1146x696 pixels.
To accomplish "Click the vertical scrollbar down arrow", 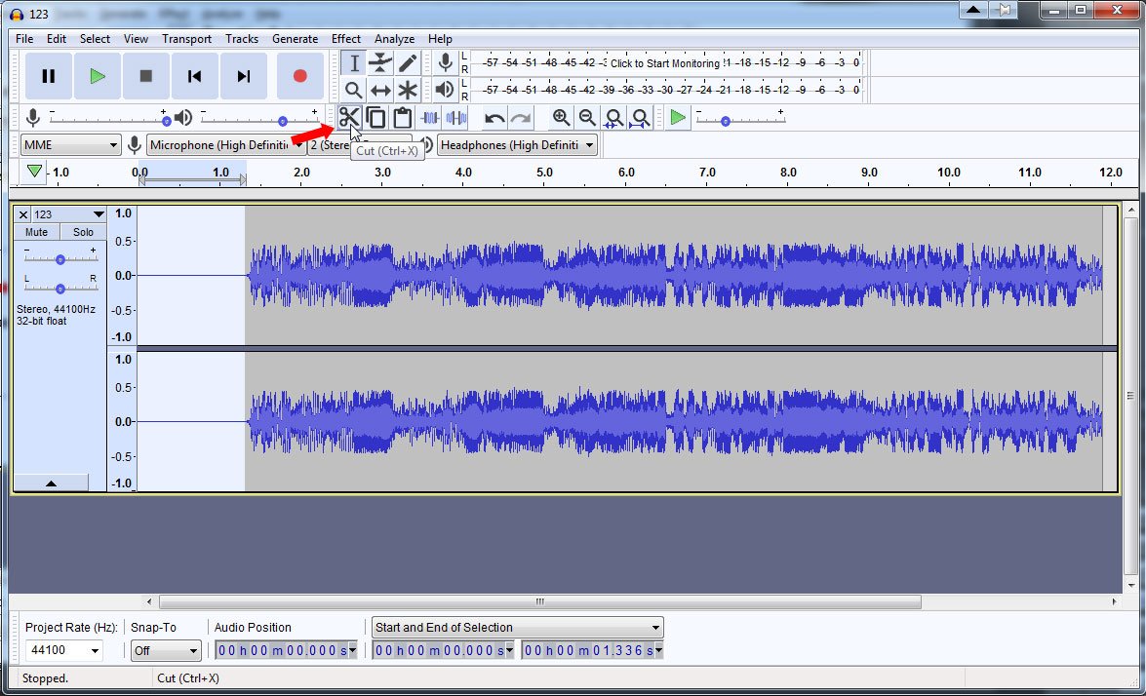I will tap(1131, 585).
